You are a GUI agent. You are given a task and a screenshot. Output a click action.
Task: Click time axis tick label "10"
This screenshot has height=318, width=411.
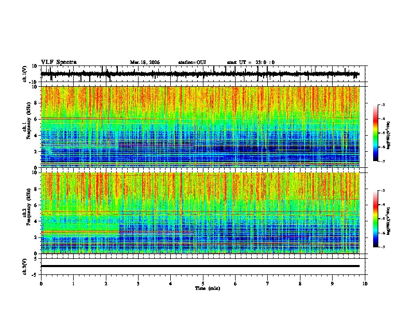tap(365, 284)
